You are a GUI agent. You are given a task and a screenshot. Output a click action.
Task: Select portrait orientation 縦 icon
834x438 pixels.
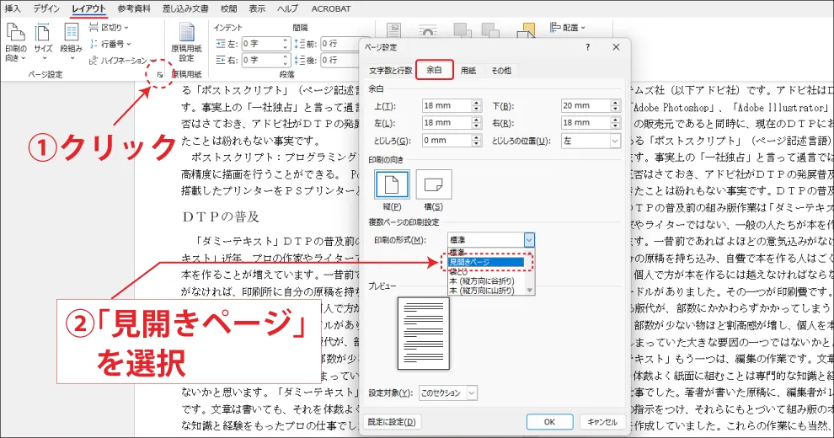point(392,184)
